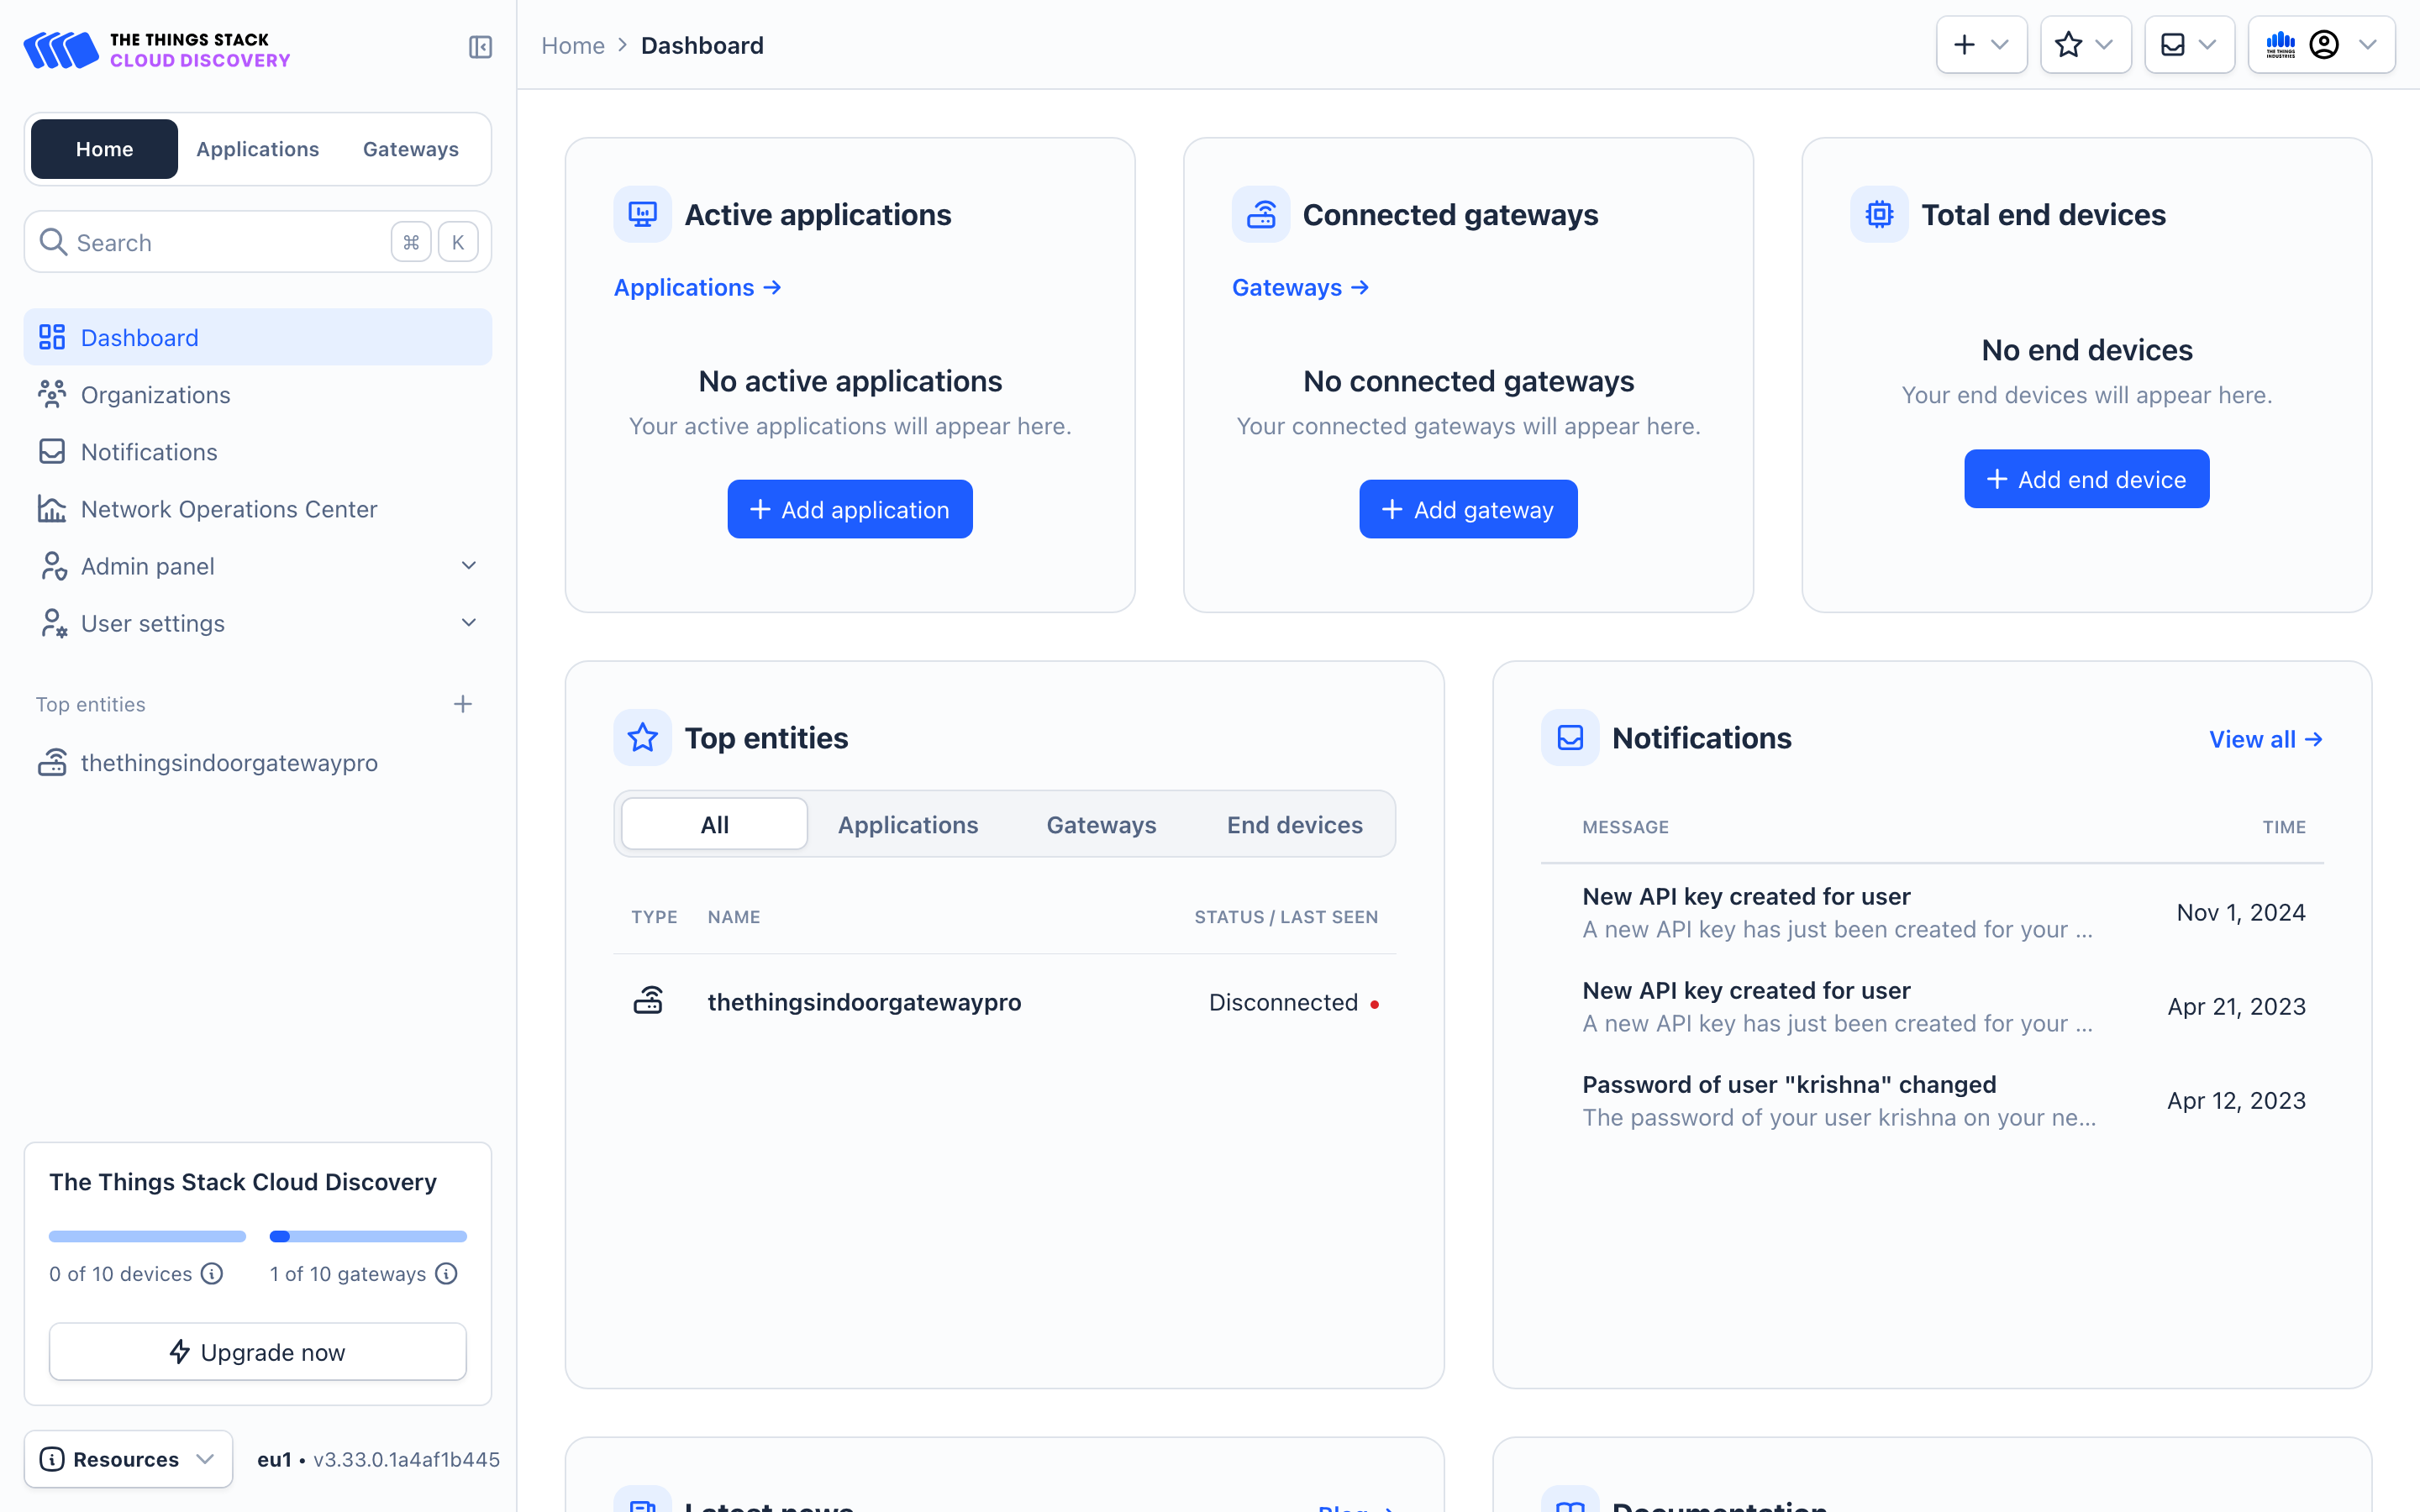The width and height of the screenshot is (2420, 1512).
Task: Open the Resources dropdown
Action: pos(128,1459)
